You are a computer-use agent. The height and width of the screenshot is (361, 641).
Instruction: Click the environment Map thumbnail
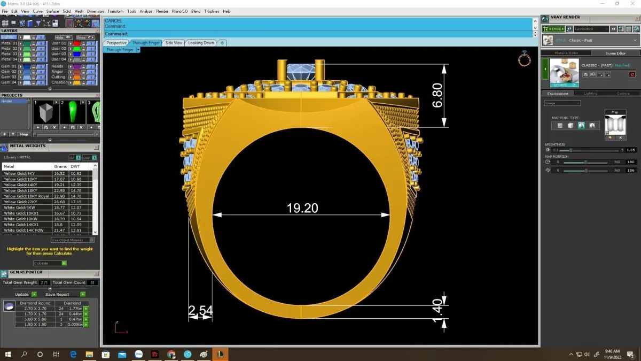[x=615, y=125]
